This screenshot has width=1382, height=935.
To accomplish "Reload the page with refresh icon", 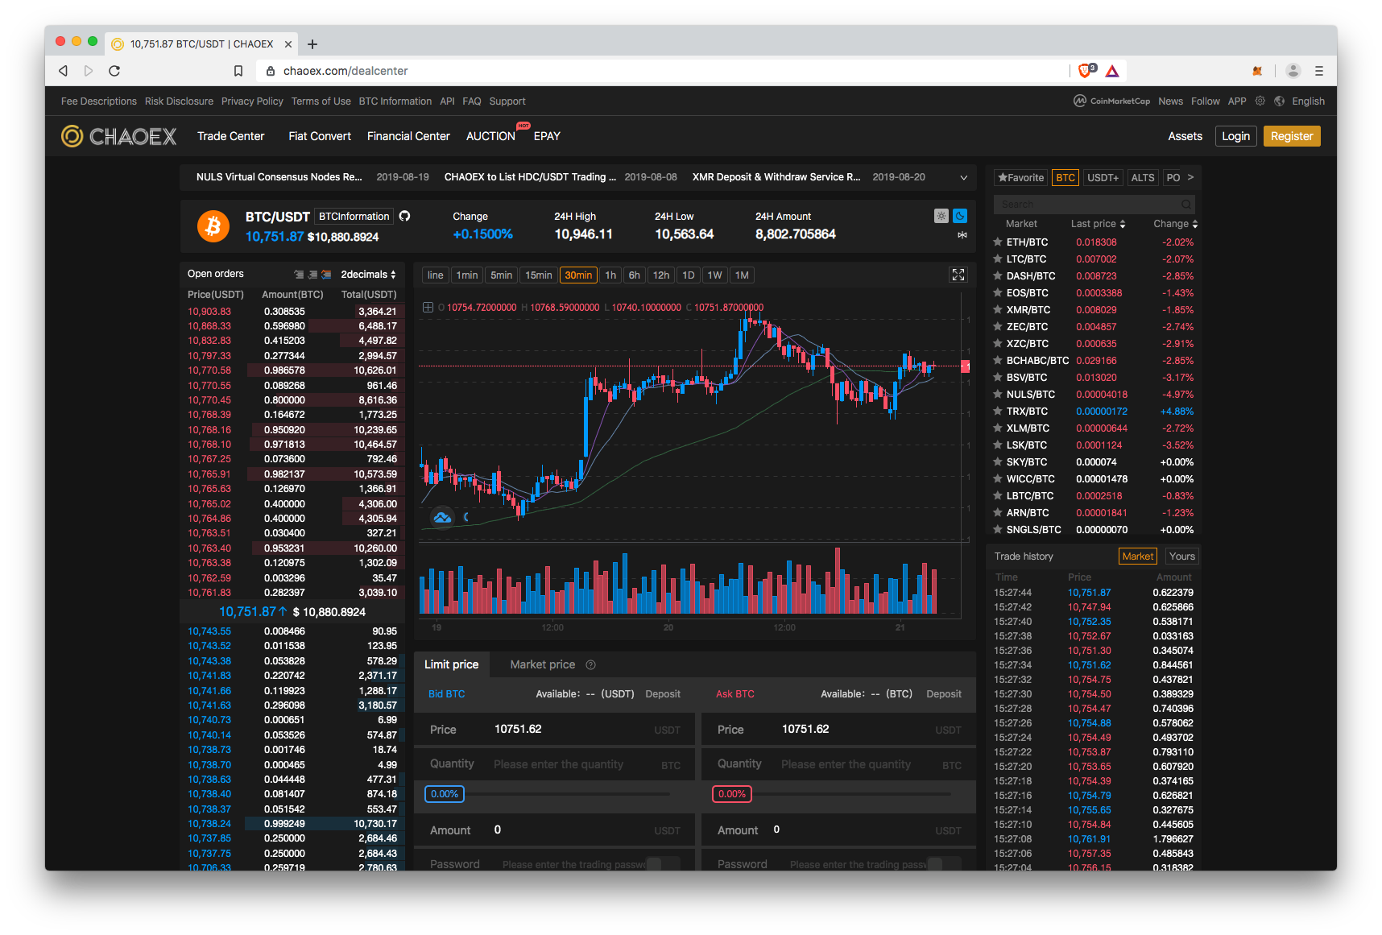I will (114, 71).
